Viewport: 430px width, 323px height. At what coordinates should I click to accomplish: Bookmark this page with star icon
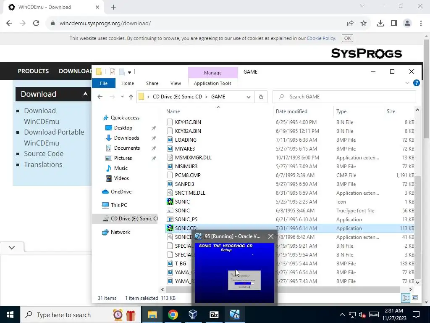click(x=364, y=24)
